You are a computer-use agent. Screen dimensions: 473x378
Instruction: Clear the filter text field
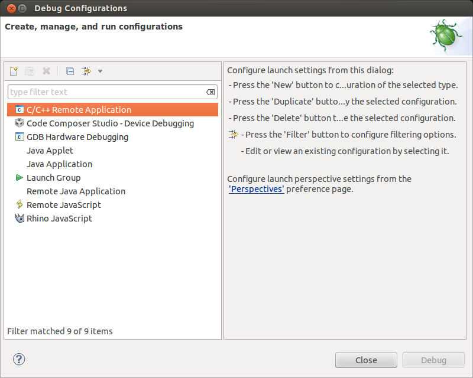tap(210, 92)
